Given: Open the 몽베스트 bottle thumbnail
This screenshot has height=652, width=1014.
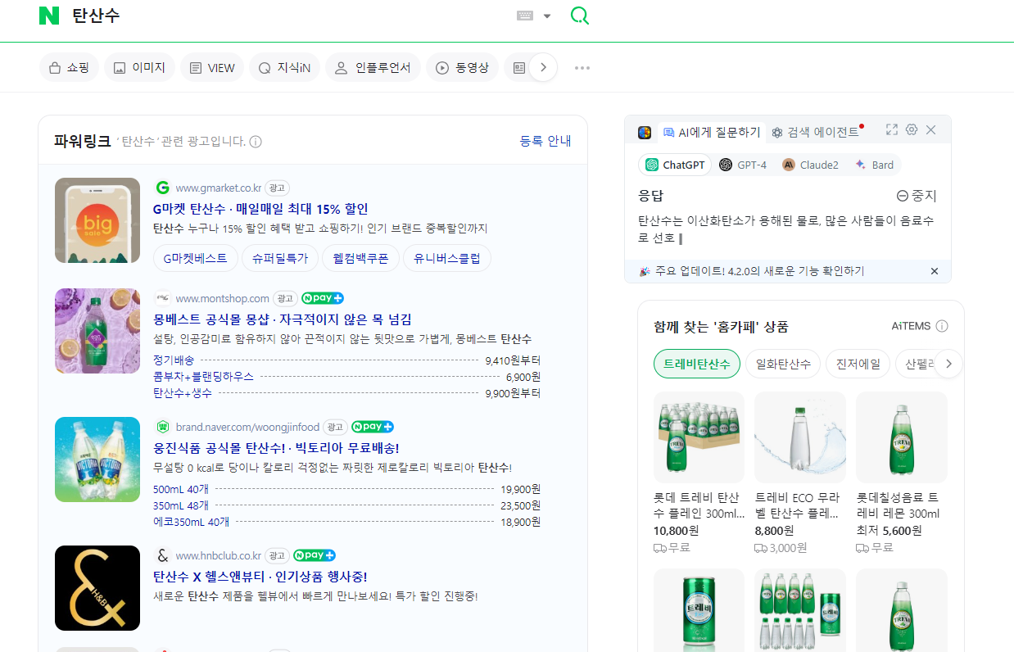Looking at the screenshot, I should (x=97, y=331).
